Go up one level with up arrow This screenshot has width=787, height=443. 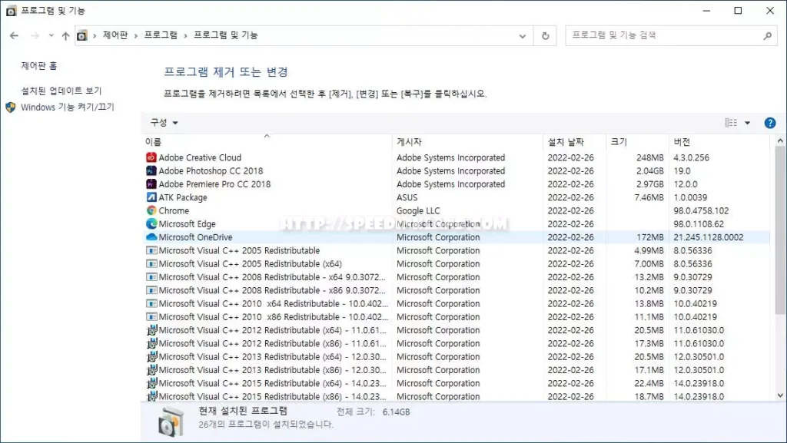point(65,35)
